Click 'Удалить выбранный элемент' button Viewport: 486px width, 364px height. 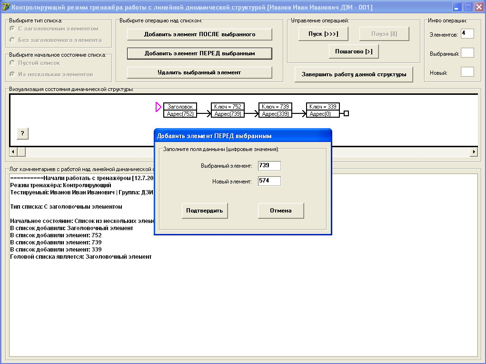point(199,72)
